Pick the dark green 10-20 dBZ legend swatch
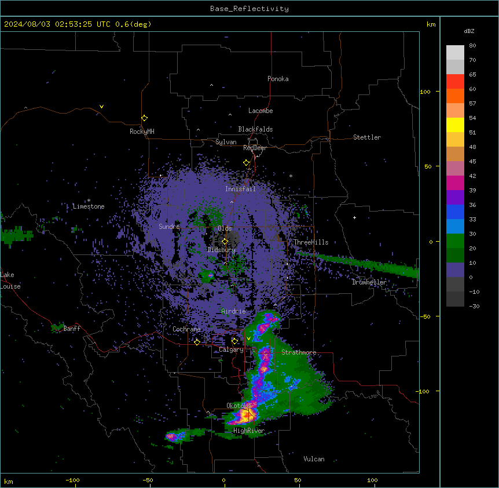Screen dimensions: 499x488 click(x=455, y=256)
